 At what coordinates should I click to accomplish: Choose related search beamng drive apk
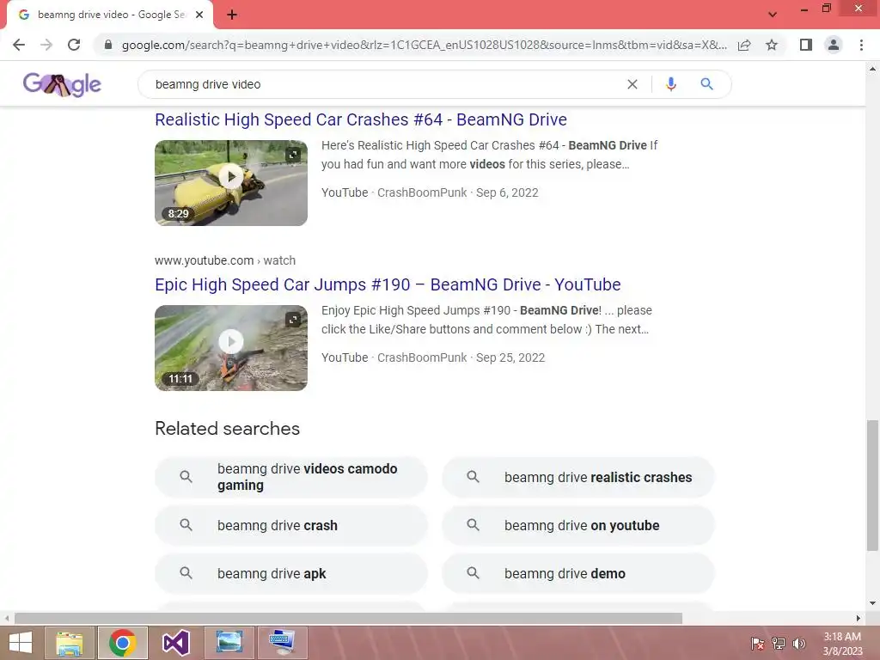291,573
